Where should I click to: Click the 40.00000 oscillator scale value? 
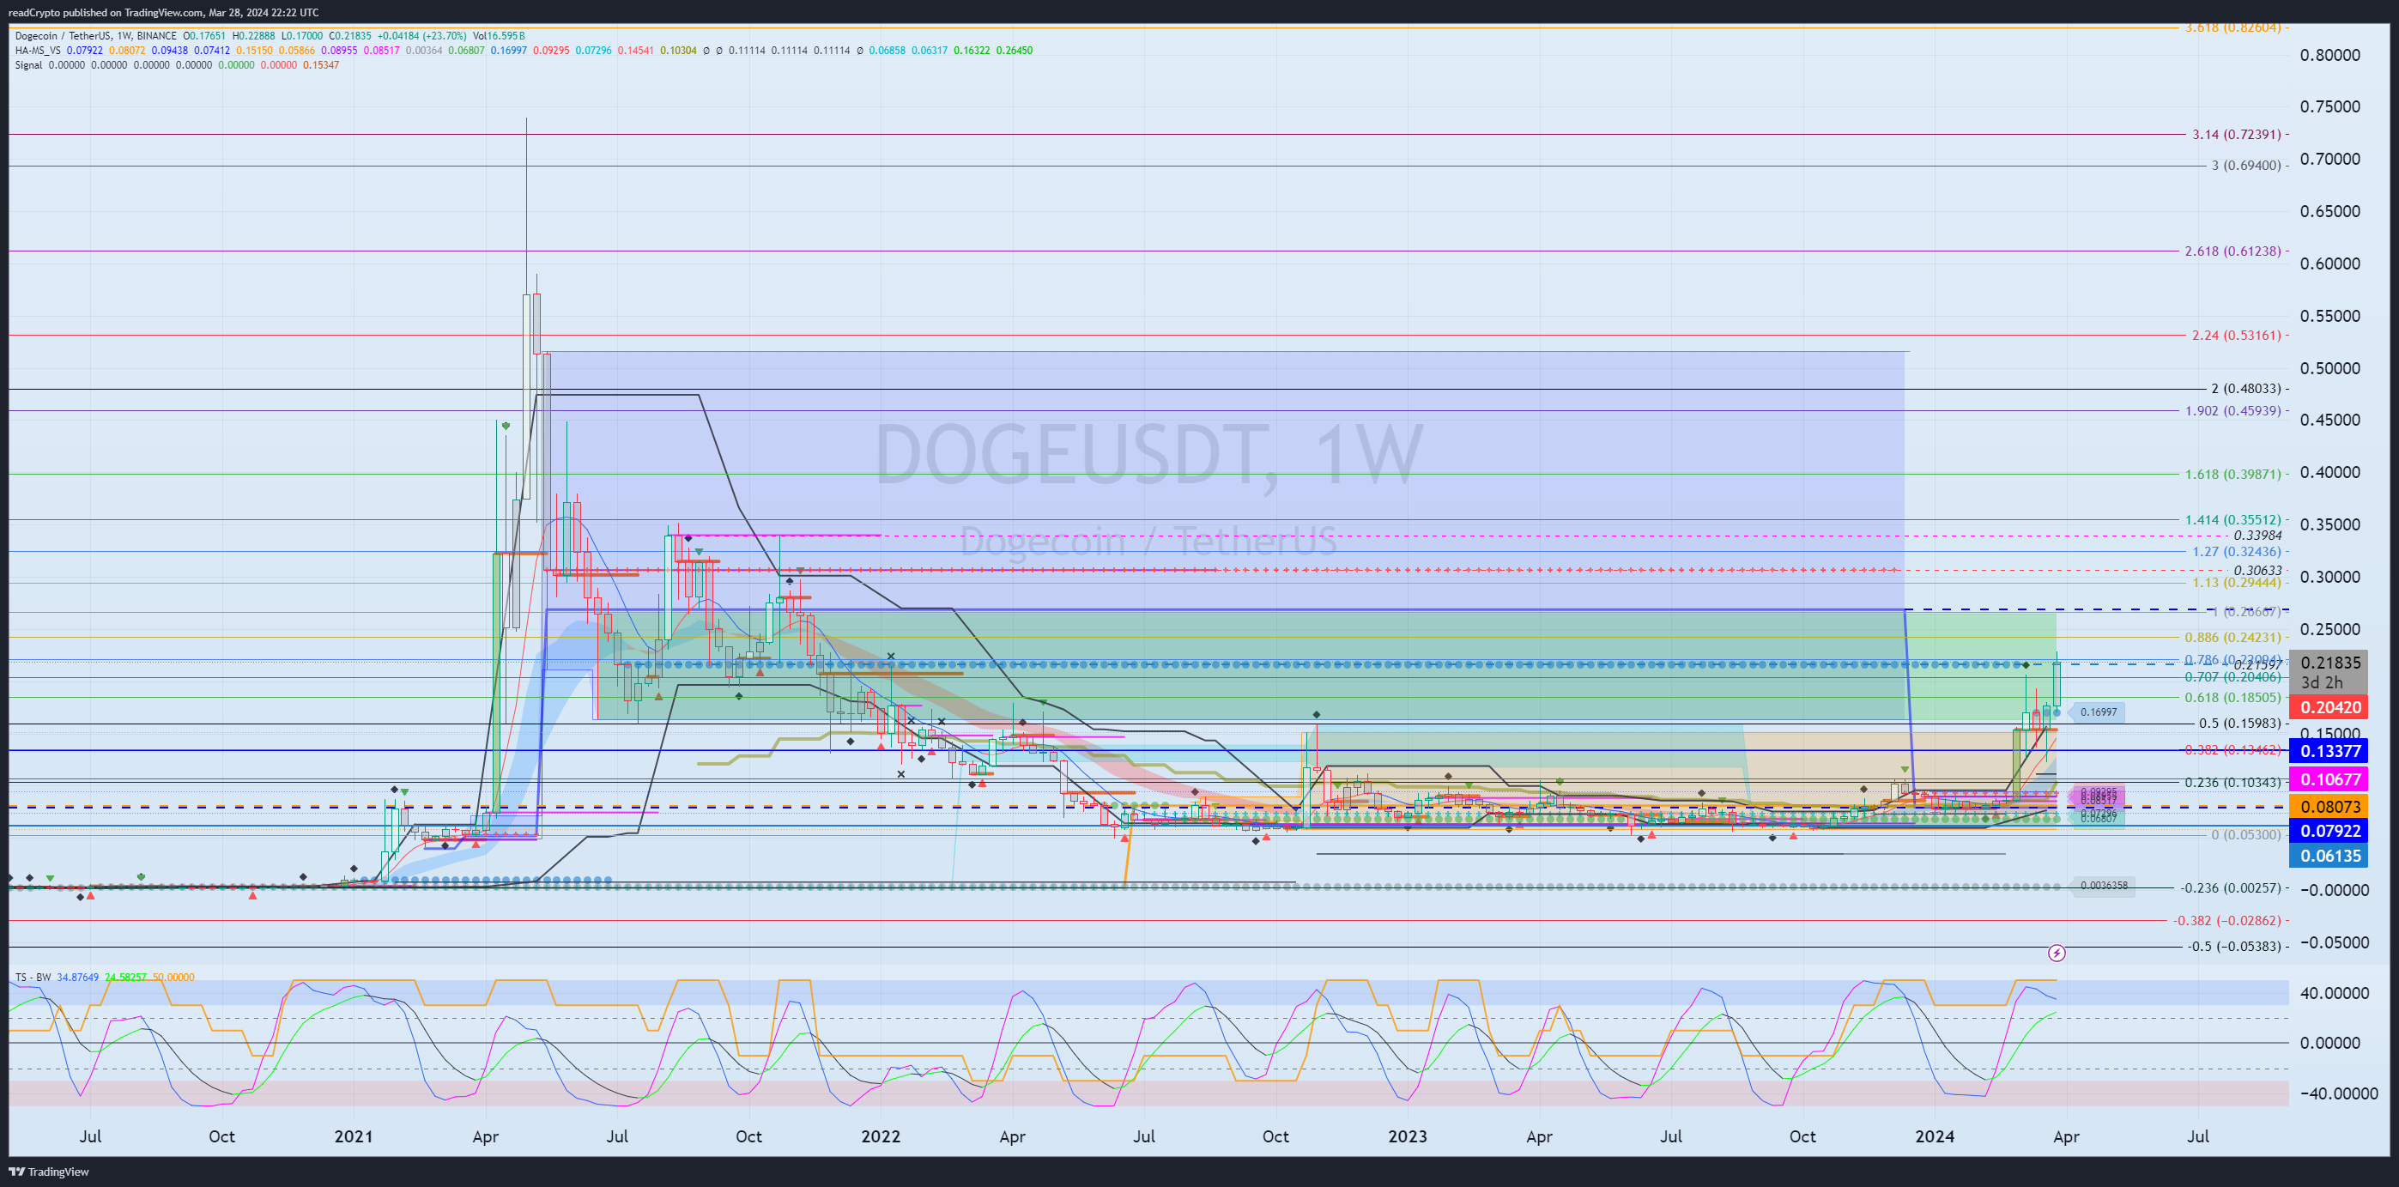(2335, 992)
